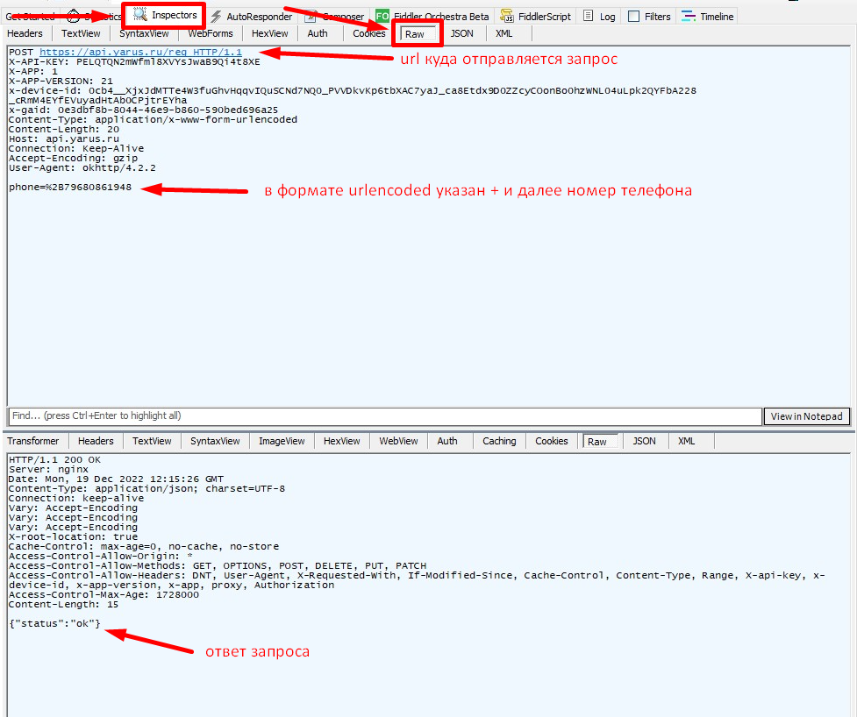Select the response Cookies tab

[x=552, y=441]
